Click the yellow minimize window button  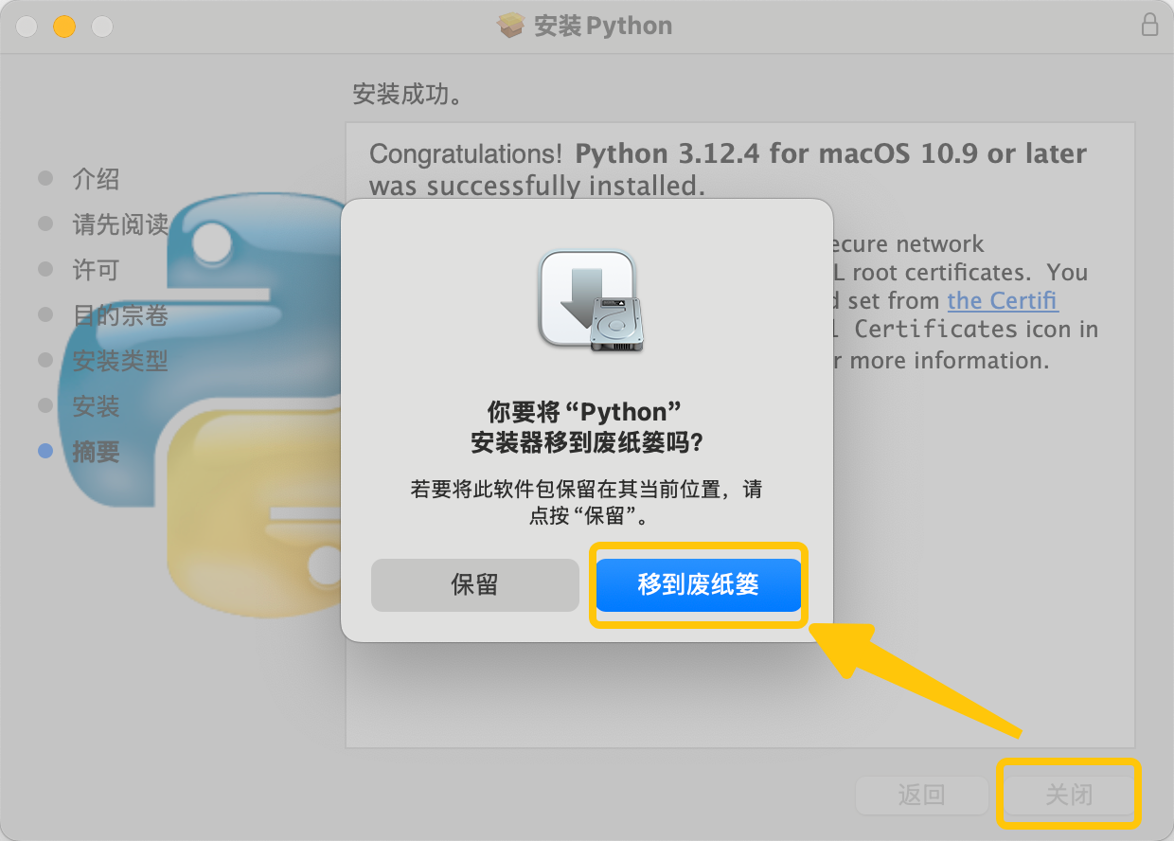point(64,26)
